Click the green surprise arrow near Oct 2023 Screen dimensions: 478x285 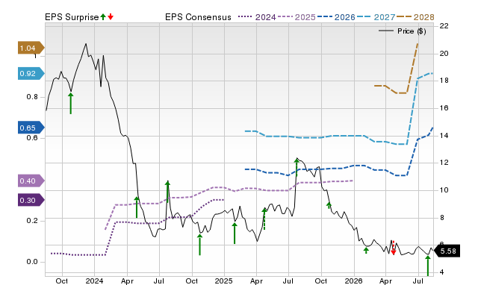tap(71, 104)
